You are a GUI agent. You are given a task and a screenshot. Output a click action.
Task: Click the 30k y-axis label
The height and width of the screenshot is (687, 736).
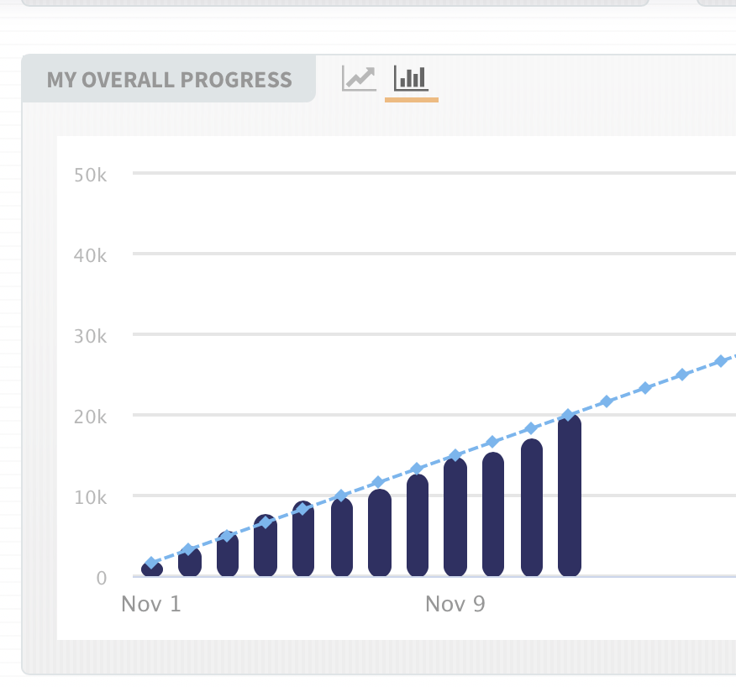[x=90, y=336]
